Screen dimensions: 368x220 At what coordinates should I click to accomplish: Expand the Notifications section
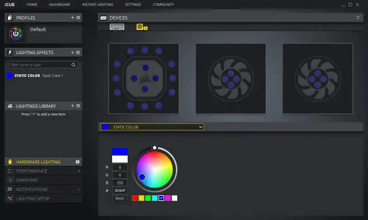[x=44, y=189]
